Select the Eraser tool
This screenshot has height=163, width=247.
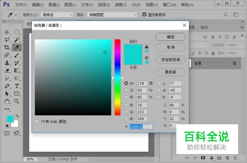tap(7, 71)
